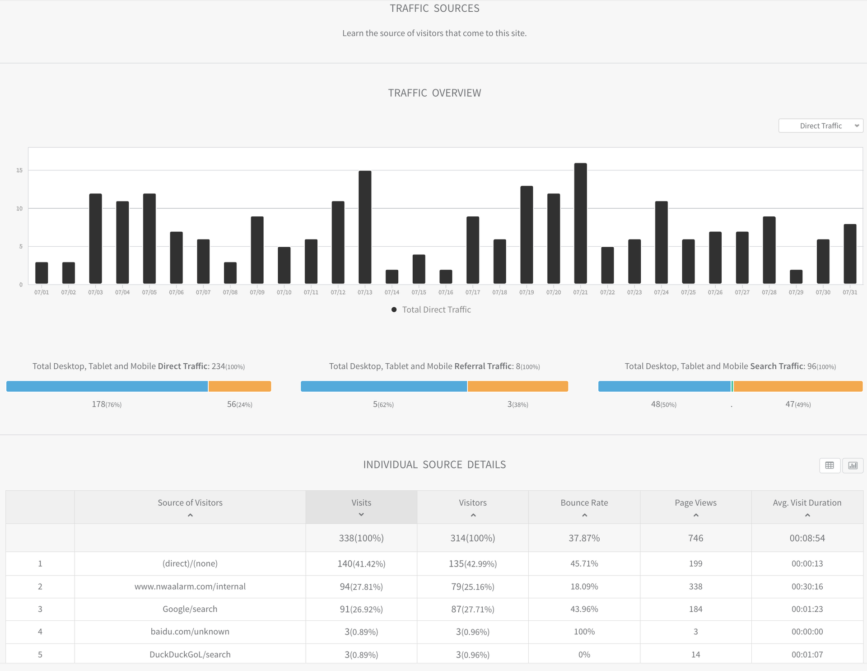Viewport: 867px width, 671px height.
Task: Click the 07/21 bar in chart
Action: pyautogui.click(x=580, y=224)
